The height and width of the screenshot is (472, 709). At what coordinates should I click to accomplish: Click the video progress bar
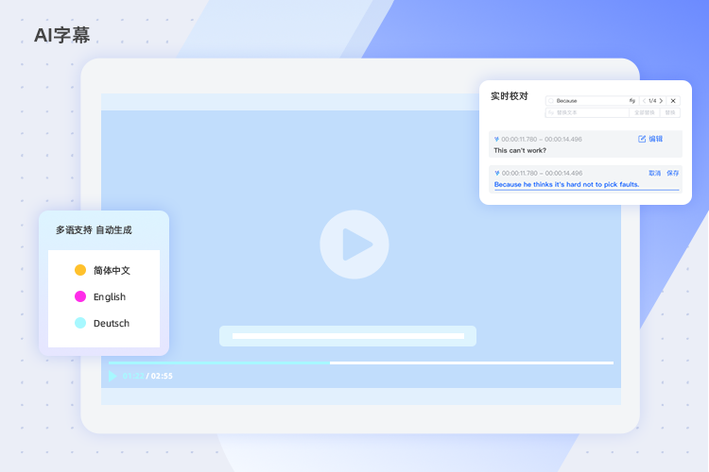click(x=360, y=362)
